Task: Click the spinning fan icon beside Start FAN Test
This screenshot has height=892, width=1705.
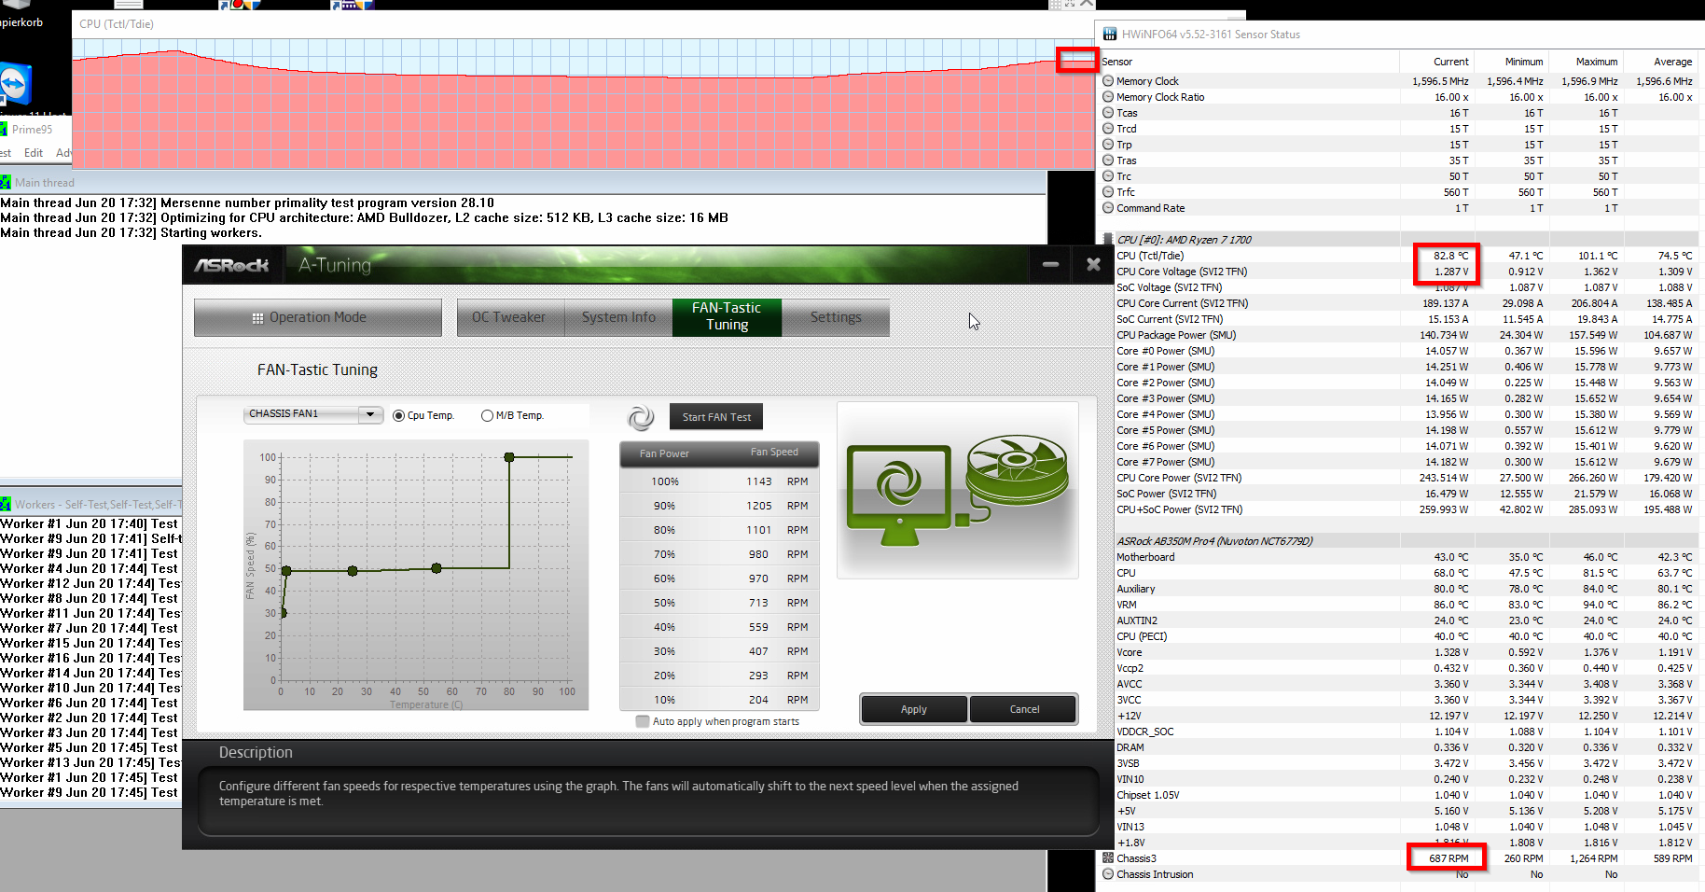Action: pos(641,418)
